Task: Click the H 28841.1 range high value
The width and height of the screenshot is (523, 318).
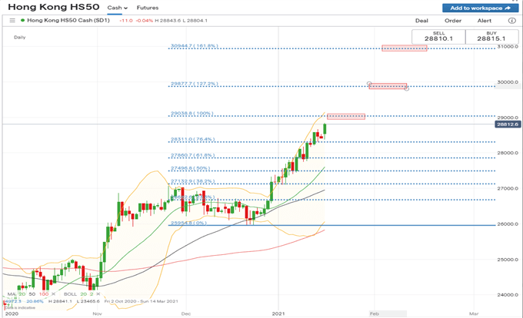Action: click(x=60, y=301)
